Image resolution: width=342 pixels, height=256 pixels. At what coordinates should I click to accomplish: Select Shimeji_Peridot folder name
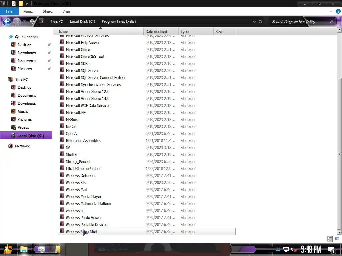[x=78, y=162]
